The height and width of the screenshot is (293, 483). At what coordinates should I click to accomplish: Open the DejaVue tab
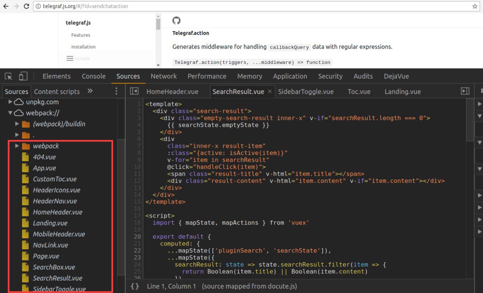[396, 76]
